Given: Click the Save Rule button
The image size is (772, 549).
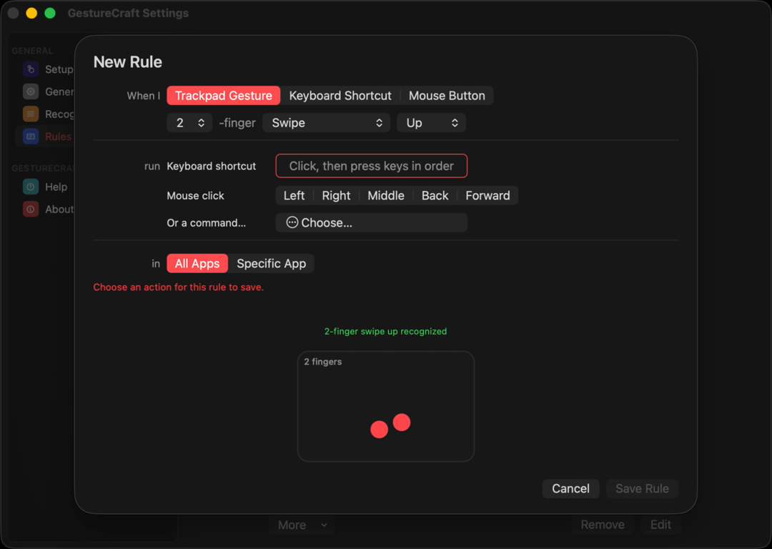Looking at the screenshot, I should pyautogui.click(x=642, y=488).
